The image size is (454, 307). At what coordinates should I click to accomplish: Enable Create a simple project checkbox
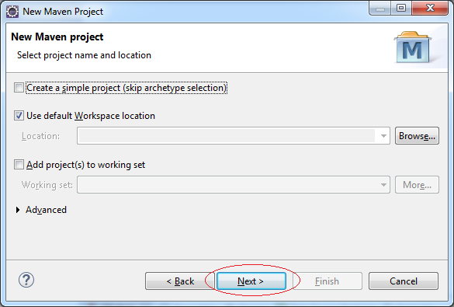click(19, 88)
